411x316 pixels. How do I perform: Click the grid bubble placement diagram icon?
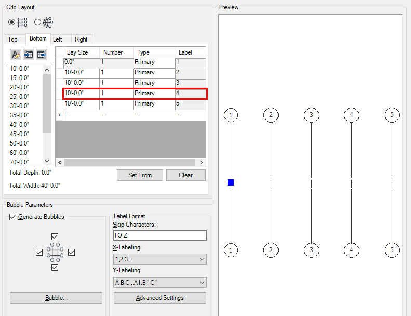pos(55,252)
